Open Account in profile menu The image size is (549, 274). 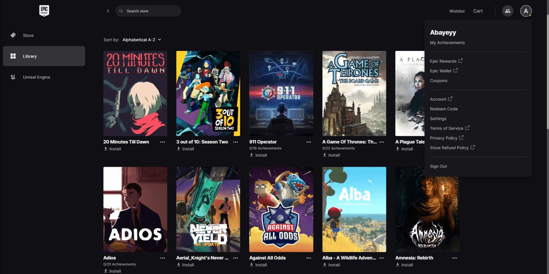(x=441, y=99)
